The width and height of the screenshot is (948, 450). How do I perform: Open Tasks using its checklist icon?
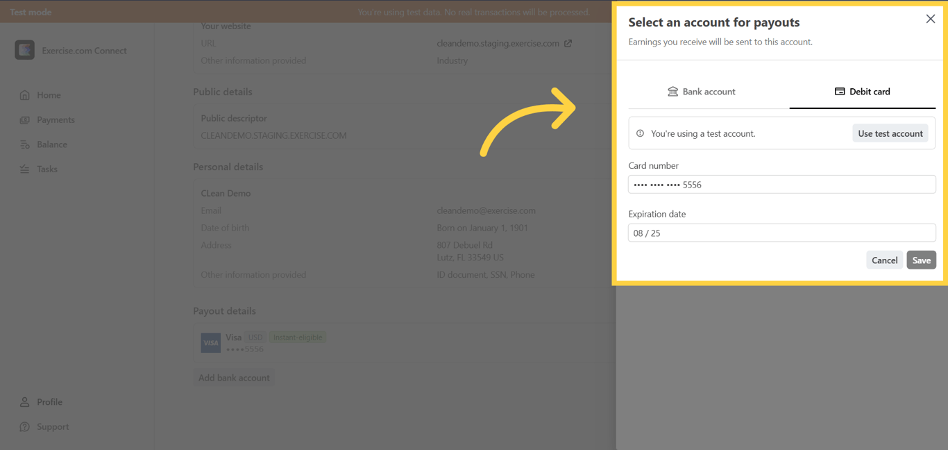pos(26,169)
